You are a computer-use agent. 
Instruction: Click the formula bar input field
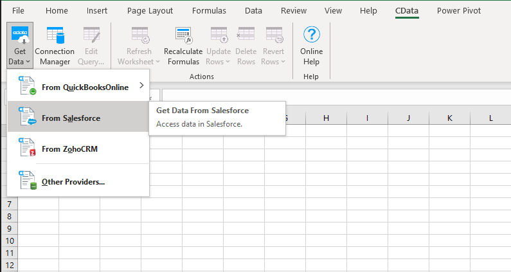(x=334, y=95)
